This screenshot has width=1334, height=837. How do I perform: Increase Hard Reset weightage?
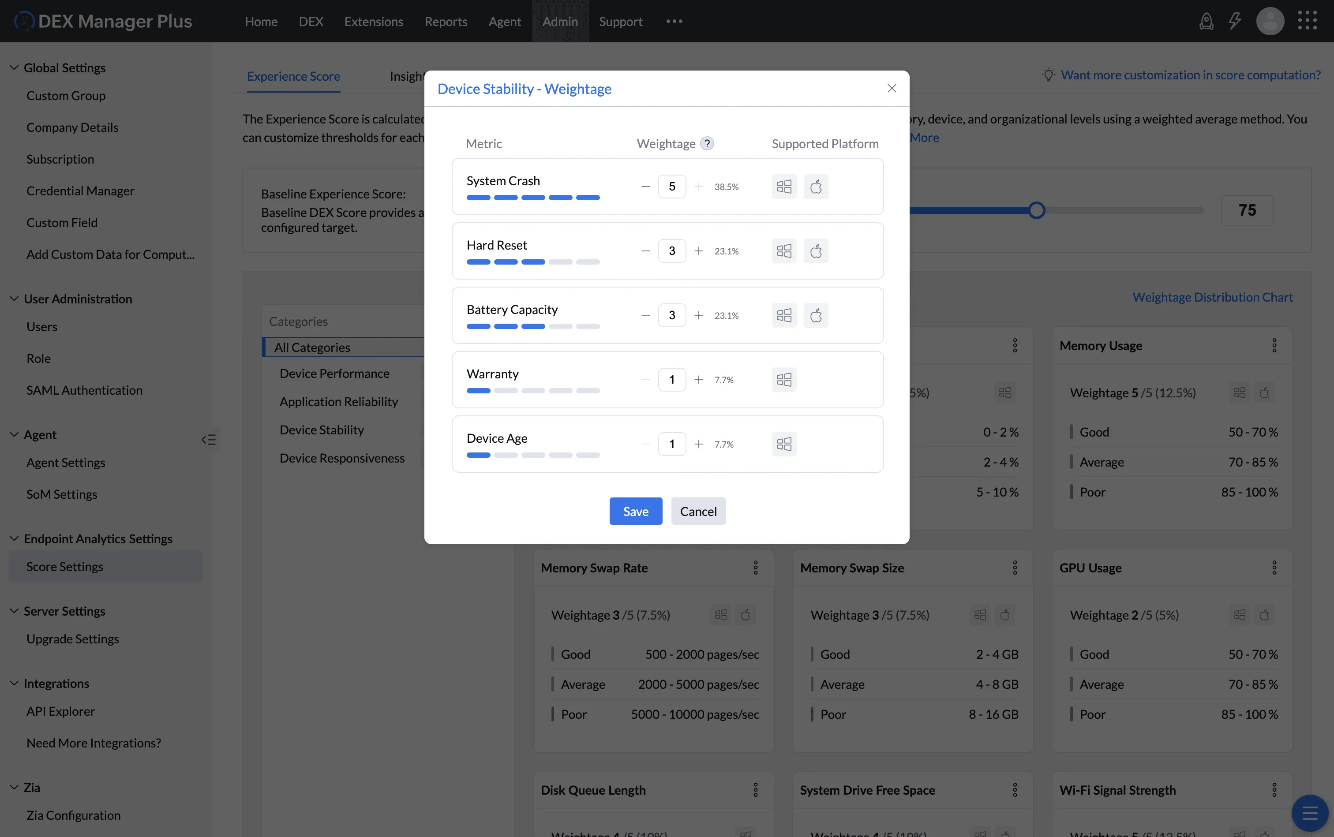point(699,251)
